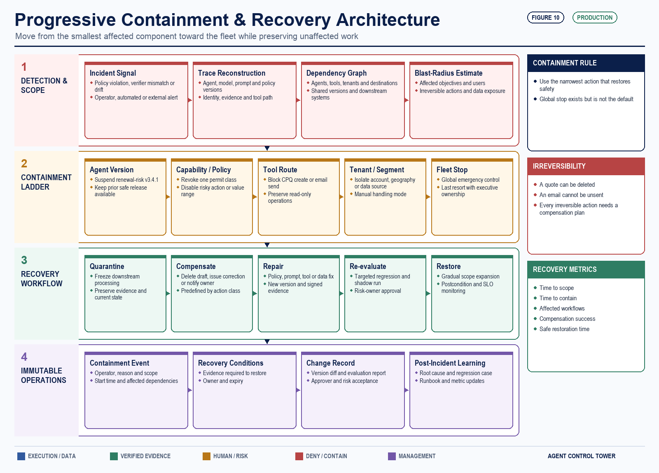This screenshot has width=659, height=473.
Task: Open the Blast-Radius Estimate card
Action: 461,100
